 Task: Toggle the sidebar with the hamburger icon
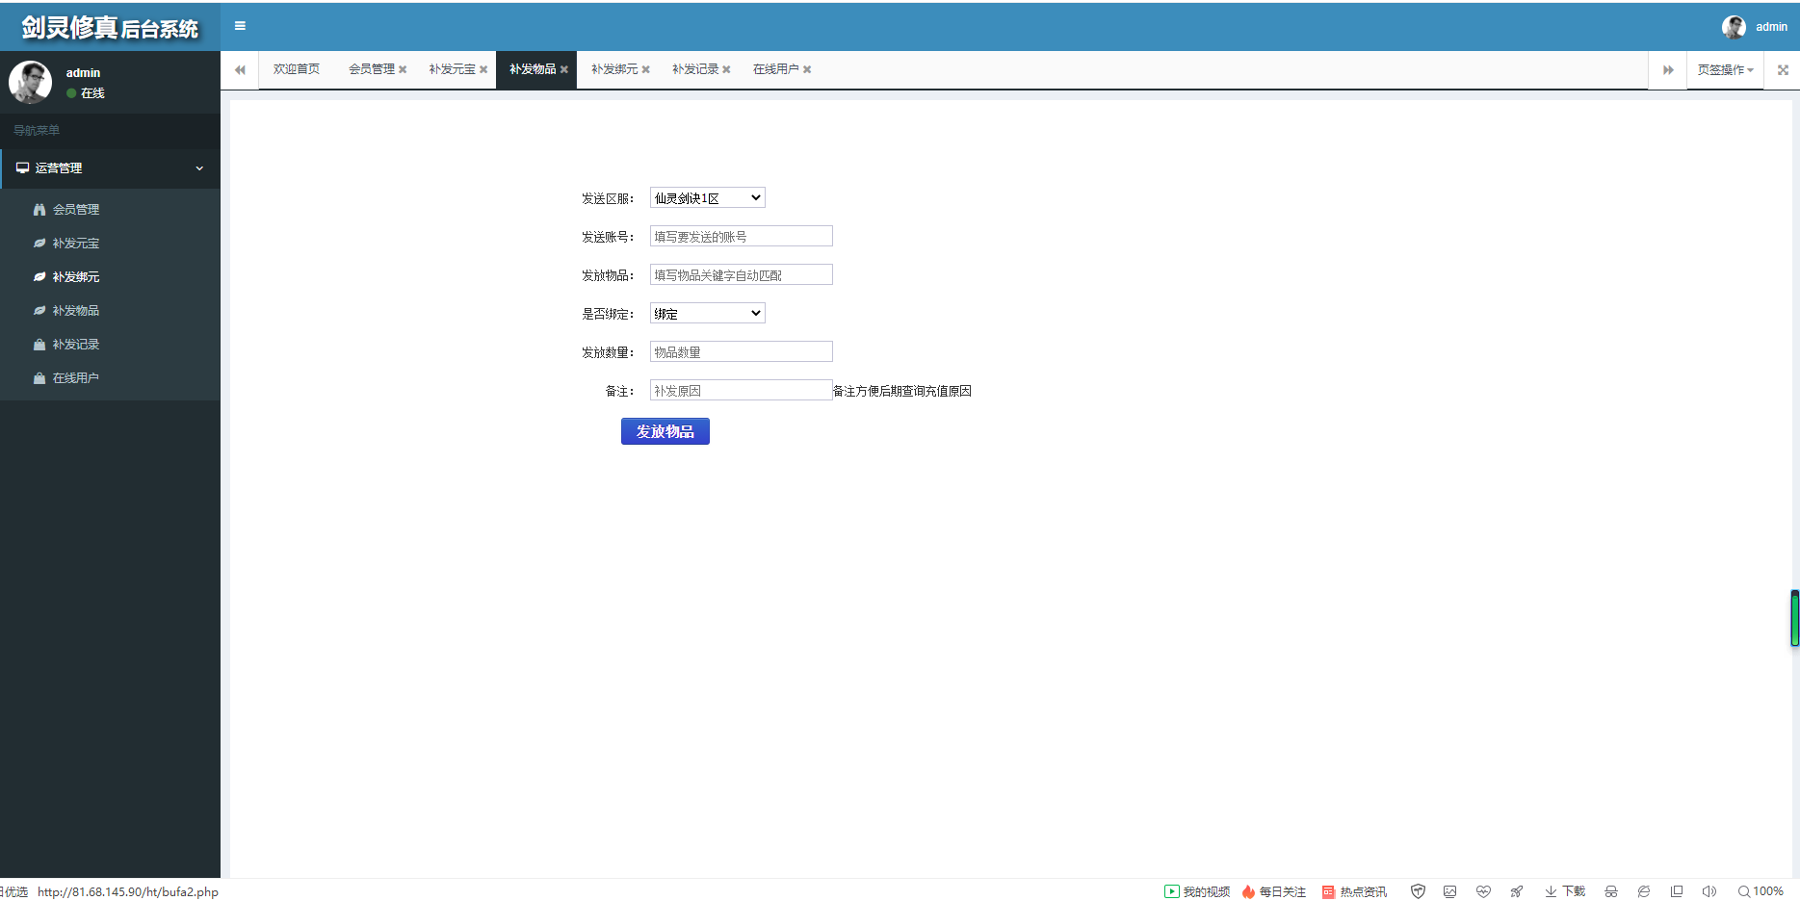[240, 26]
